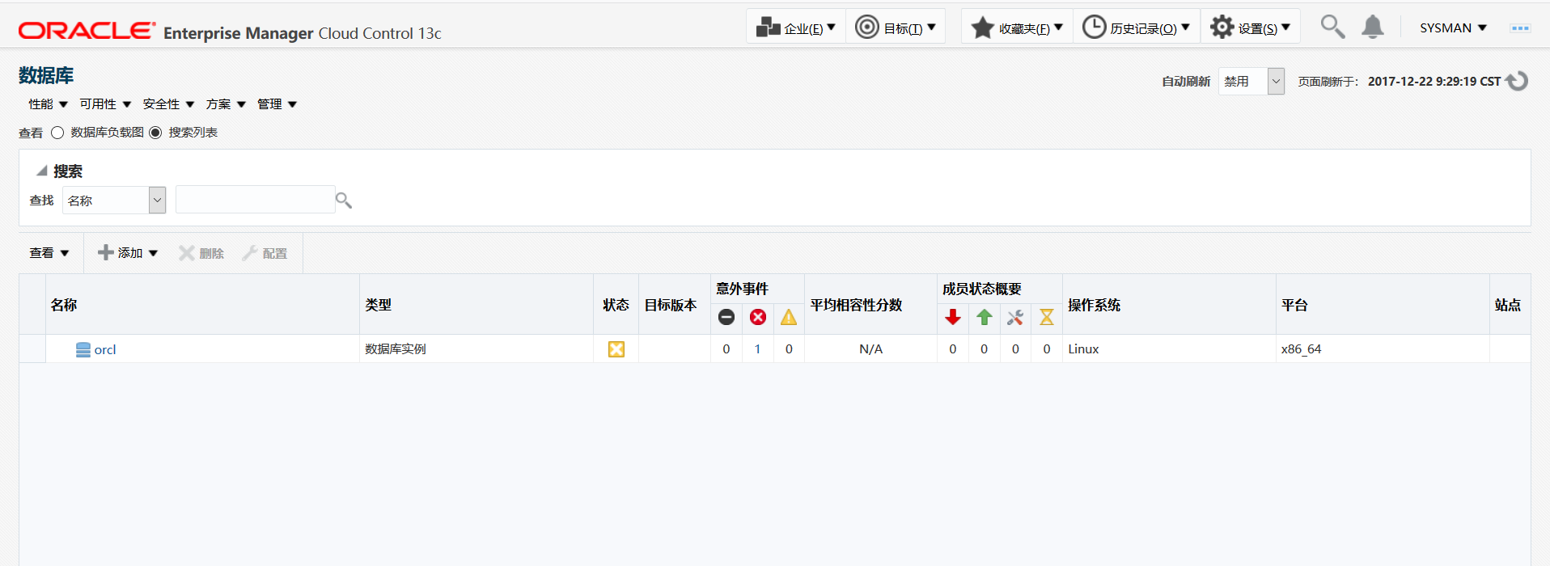Open the table toolbar 查看 menu
This screenshot has width=1550, height=566.
pos(49,253)
